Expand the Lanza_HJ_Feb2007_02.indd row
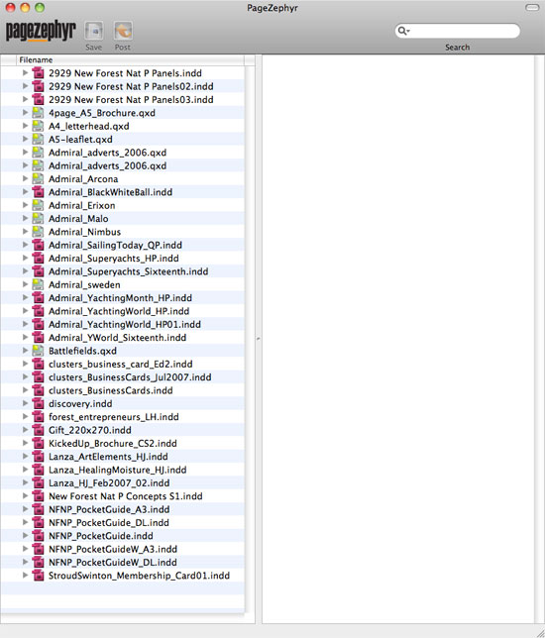Image resolution: width=545 pixels, height=638 pixels. point(25,483)
